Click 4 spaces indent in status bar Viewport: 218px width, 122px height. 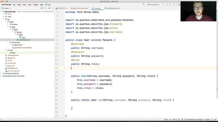point(207,120)
